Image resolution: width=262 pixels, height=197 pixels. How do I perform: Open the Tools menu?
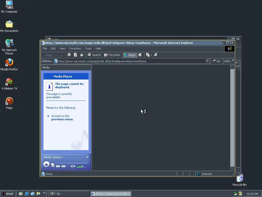tap(88, 48)
